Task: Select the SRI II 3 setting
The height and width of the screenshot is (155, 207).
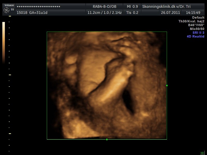Action: [198, 33]
